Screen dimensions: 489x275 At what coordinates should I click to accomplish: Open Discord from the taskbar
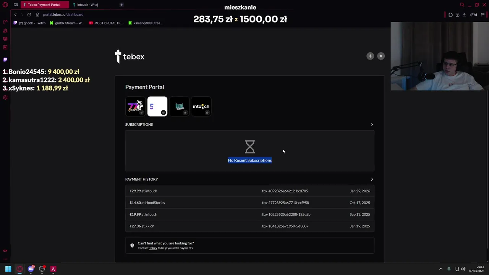point(31,269)
